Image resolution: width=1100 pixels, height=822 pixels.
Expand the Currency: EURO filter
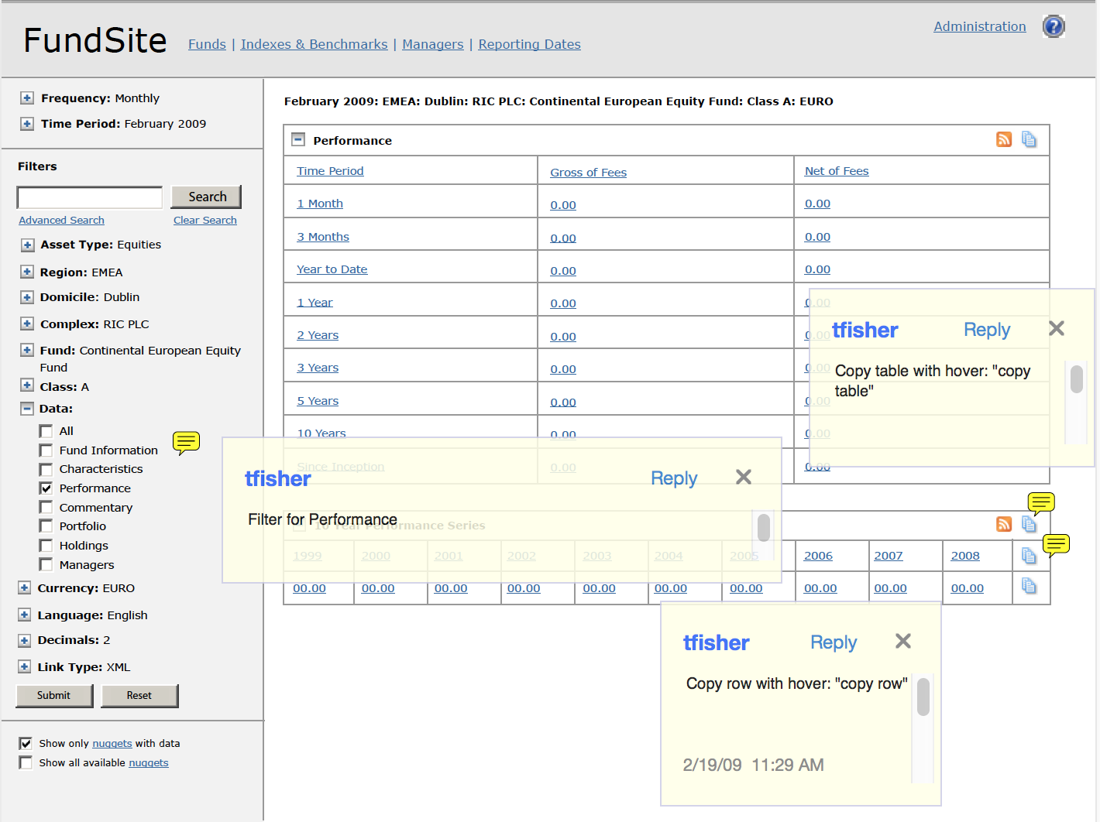[x=25, y=588]
